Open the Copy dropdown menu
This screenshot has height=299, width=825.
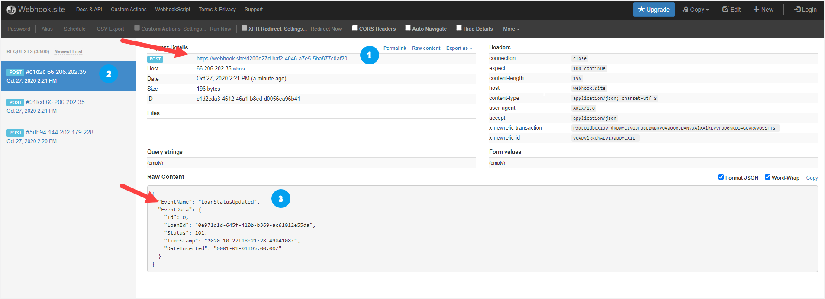[x=696, y=10]
